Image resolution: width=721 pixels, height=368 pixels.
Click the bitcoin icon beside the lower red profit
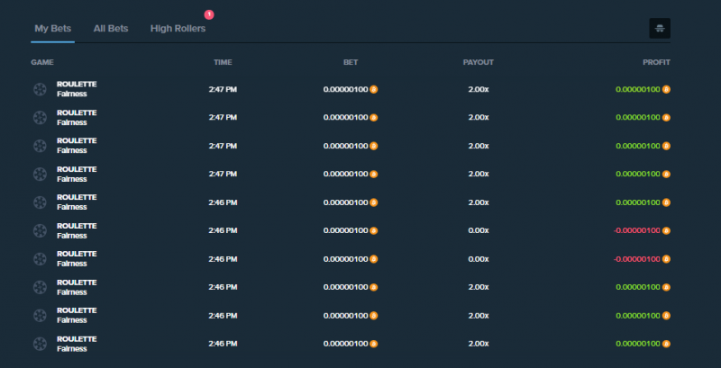666,259
